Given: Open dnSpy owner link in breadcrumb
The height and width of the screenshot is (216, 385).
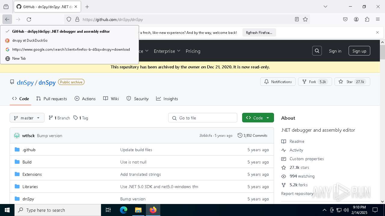Looking at the screenshot, I should (x=25, y=82).
